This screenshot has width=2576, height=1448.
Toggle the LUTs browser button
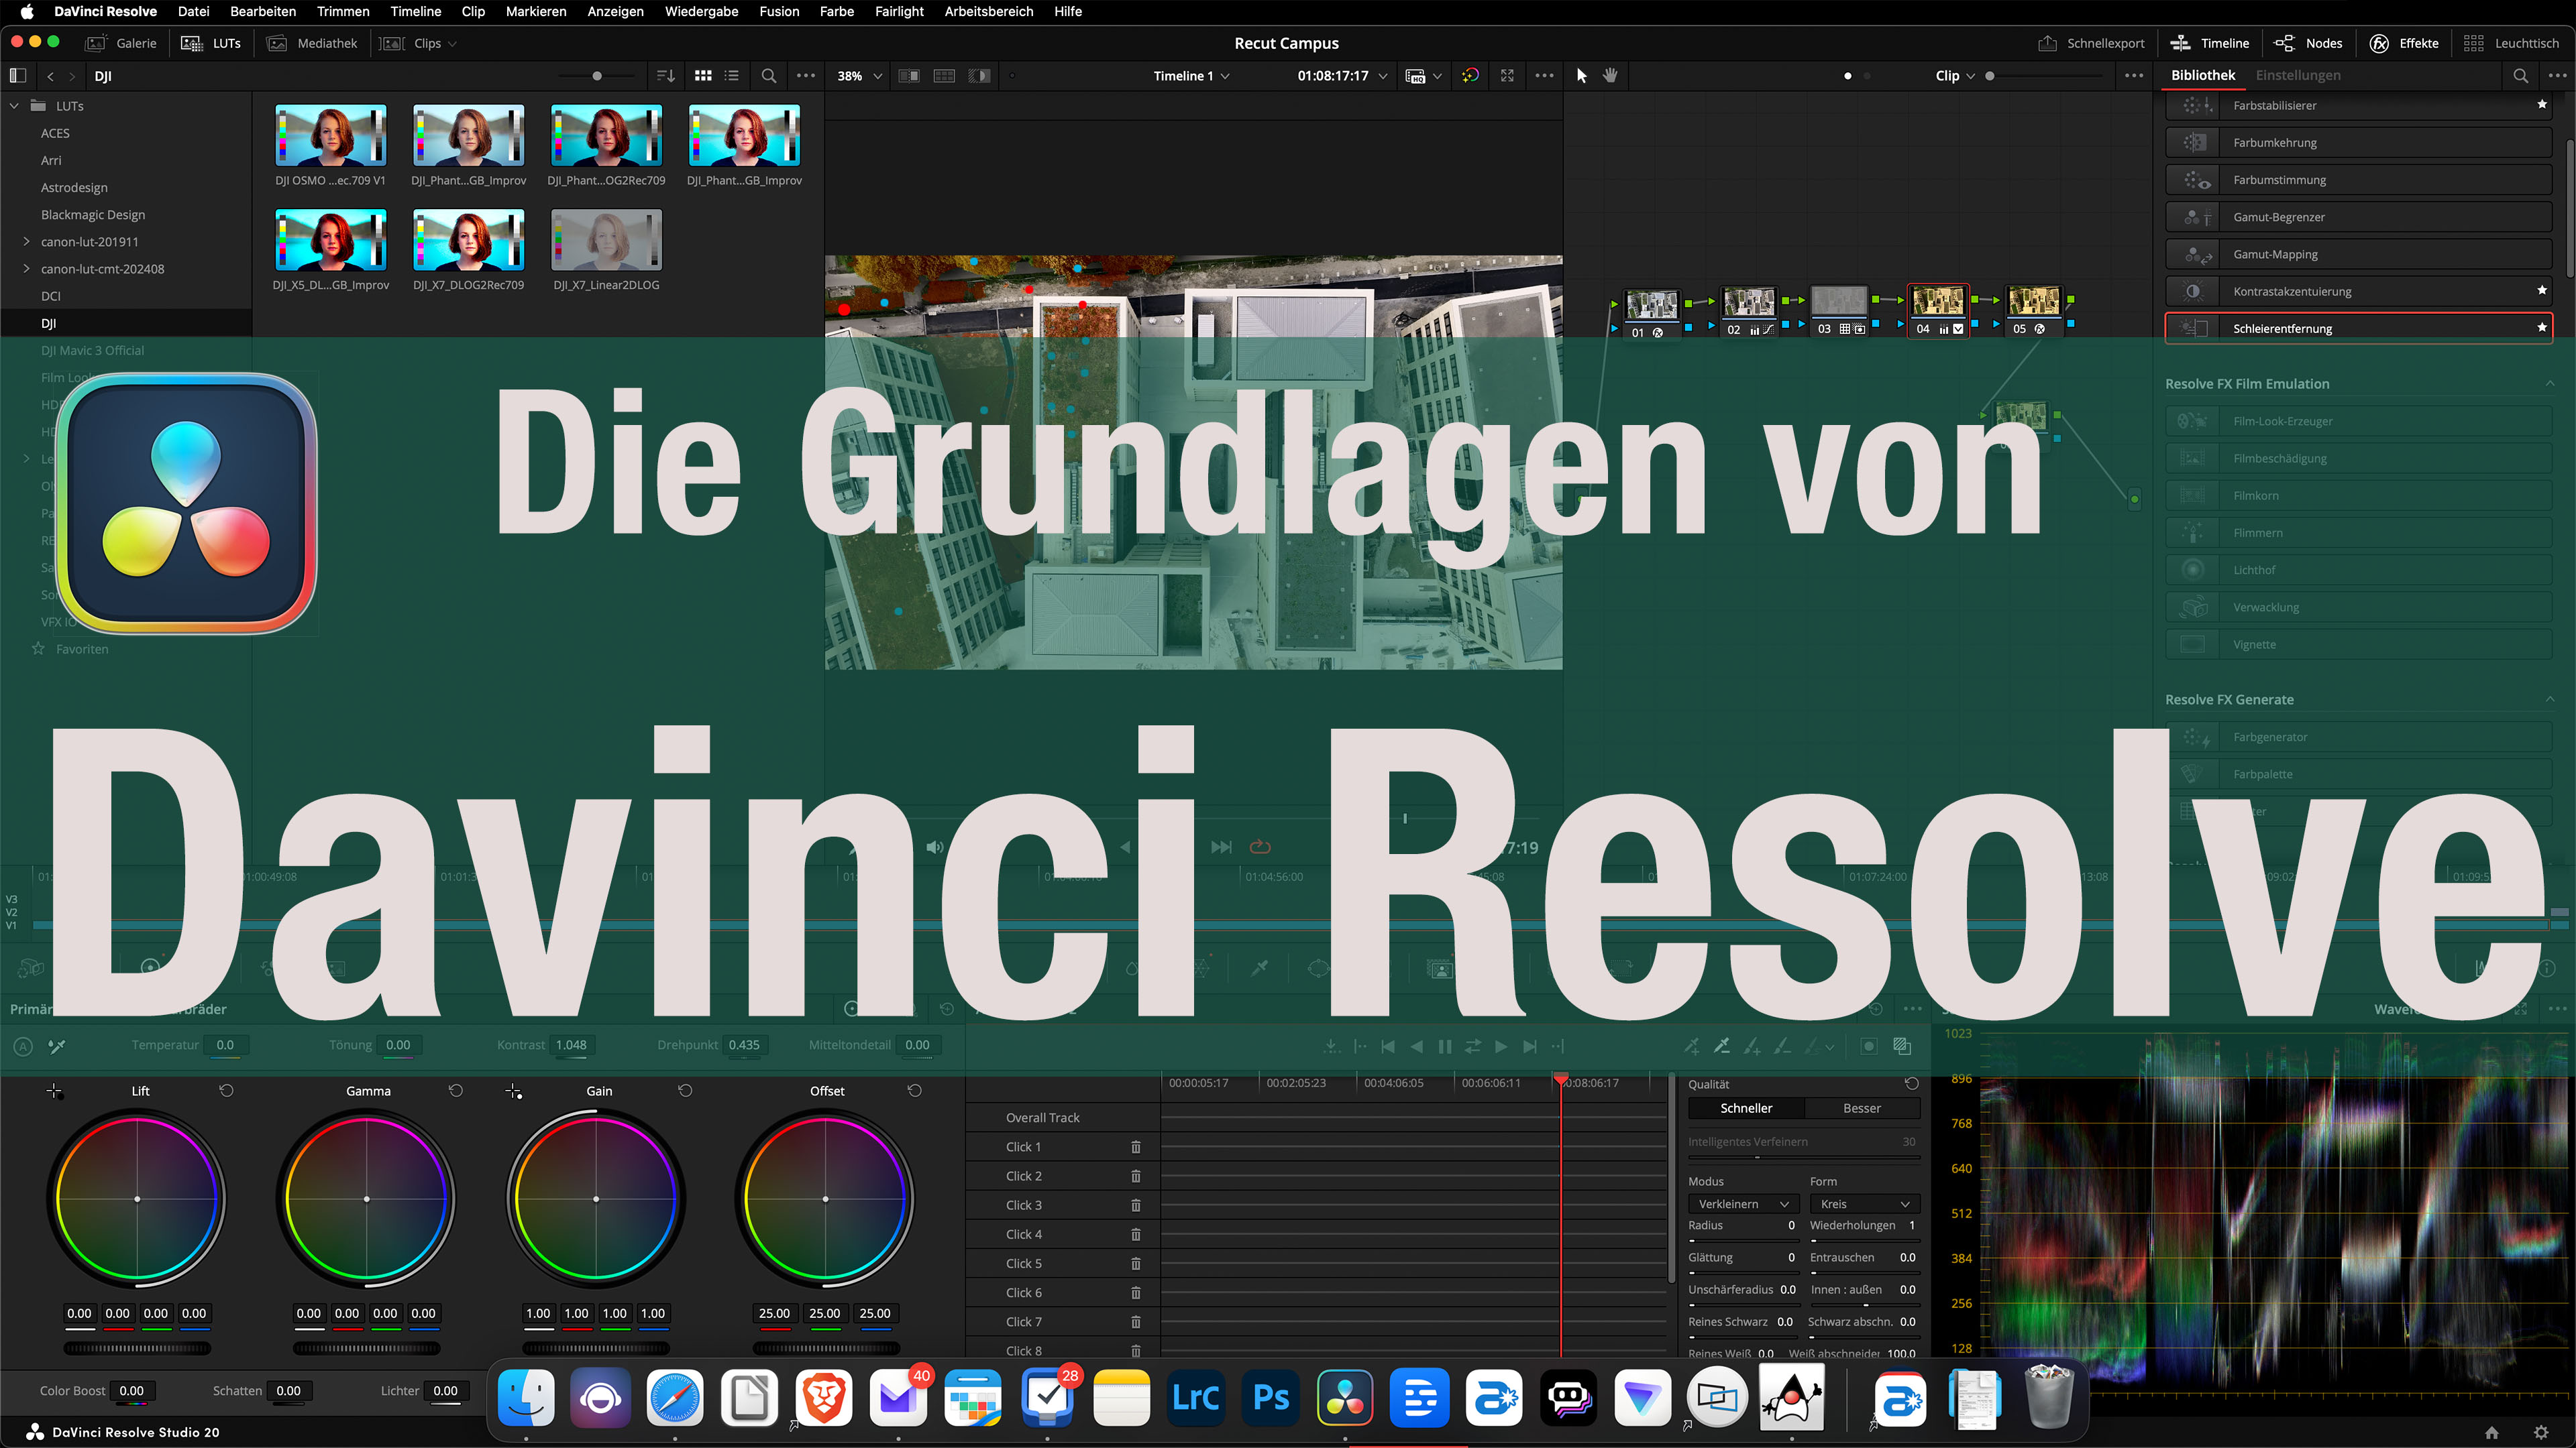(x=211, y=43)
